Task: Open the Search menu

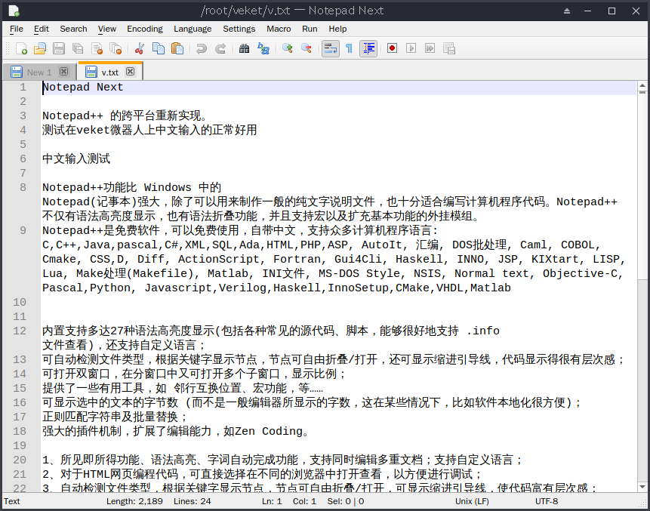Action: point(73,29)
